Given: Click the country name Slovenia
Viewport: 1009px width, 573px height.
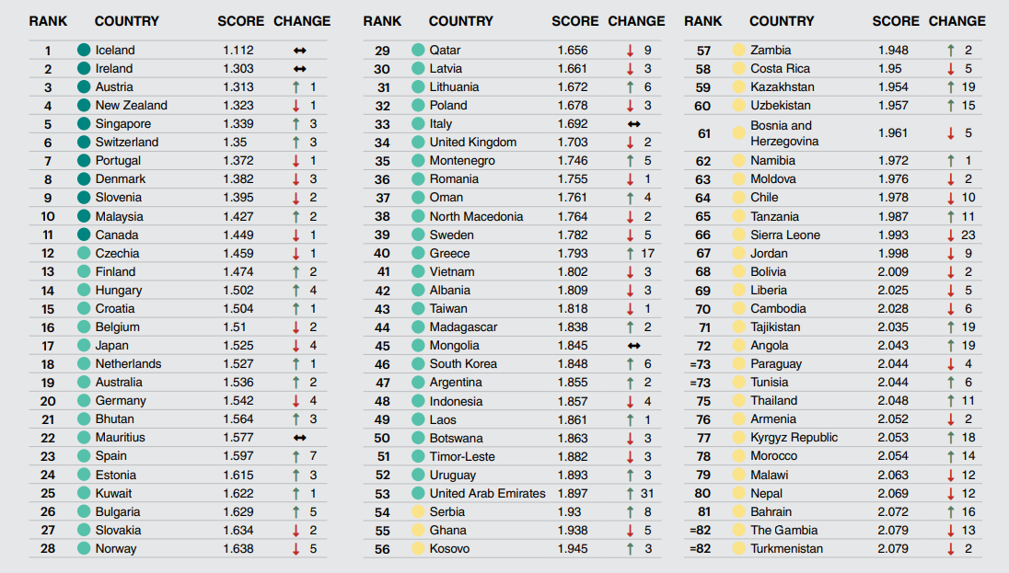Looking at the screenshot, I should point(119,198).
